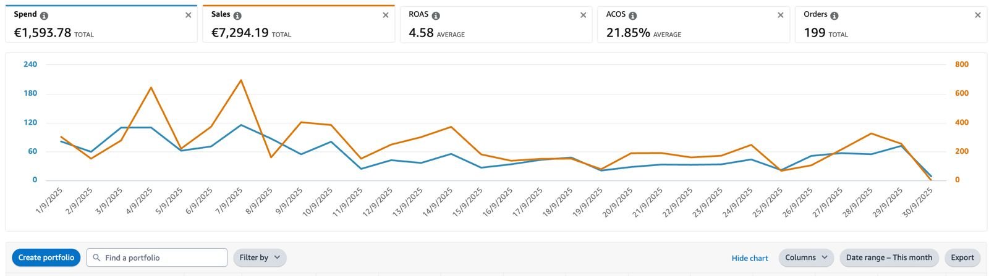Click the Create portfolio button
Screen dimensions: 989x276
click(46, 257)
